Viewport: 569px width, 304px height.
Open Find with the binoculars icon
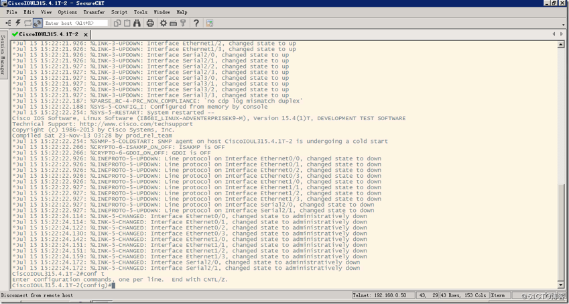[x=137, y=23]
